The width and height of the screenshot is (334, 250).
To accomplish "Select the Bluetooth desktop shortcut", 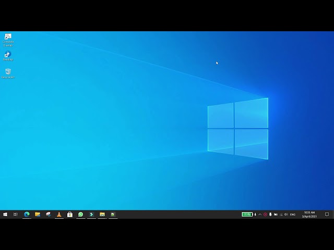I will (x=8, y=56).
